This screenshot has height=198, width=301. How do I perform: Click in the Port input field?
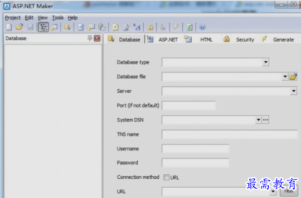(x=188, y=105)
